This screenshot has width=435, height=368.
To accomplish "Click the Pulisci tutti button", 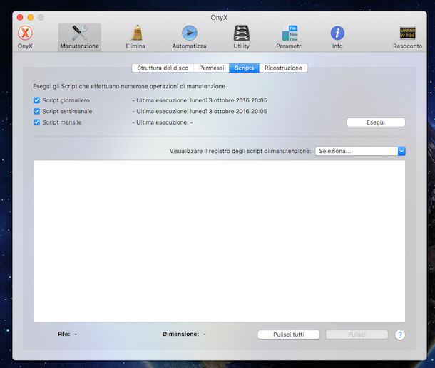I will (x=289, y=335).
